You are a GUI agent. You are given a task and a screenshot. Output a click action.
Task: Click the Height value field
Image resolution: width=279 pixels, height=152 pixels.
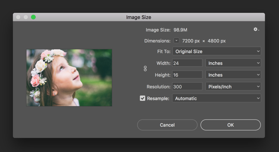(x=187, y=75)
